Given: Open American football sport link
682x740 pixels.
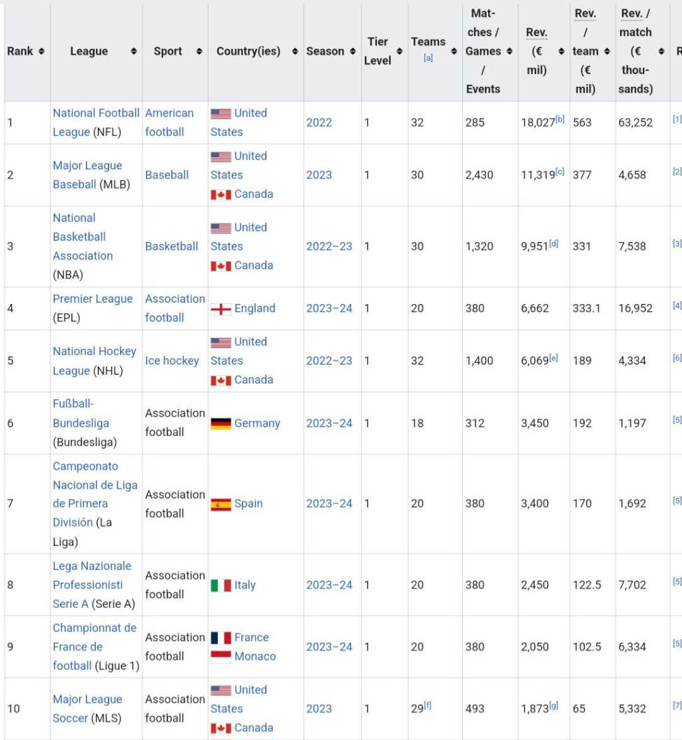Looking at the screenshot, I should [x=169, y=123].
